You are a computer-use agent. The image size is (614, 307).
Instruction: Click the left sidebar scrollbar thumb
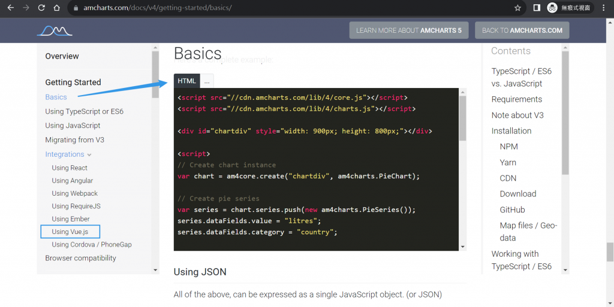155,74
